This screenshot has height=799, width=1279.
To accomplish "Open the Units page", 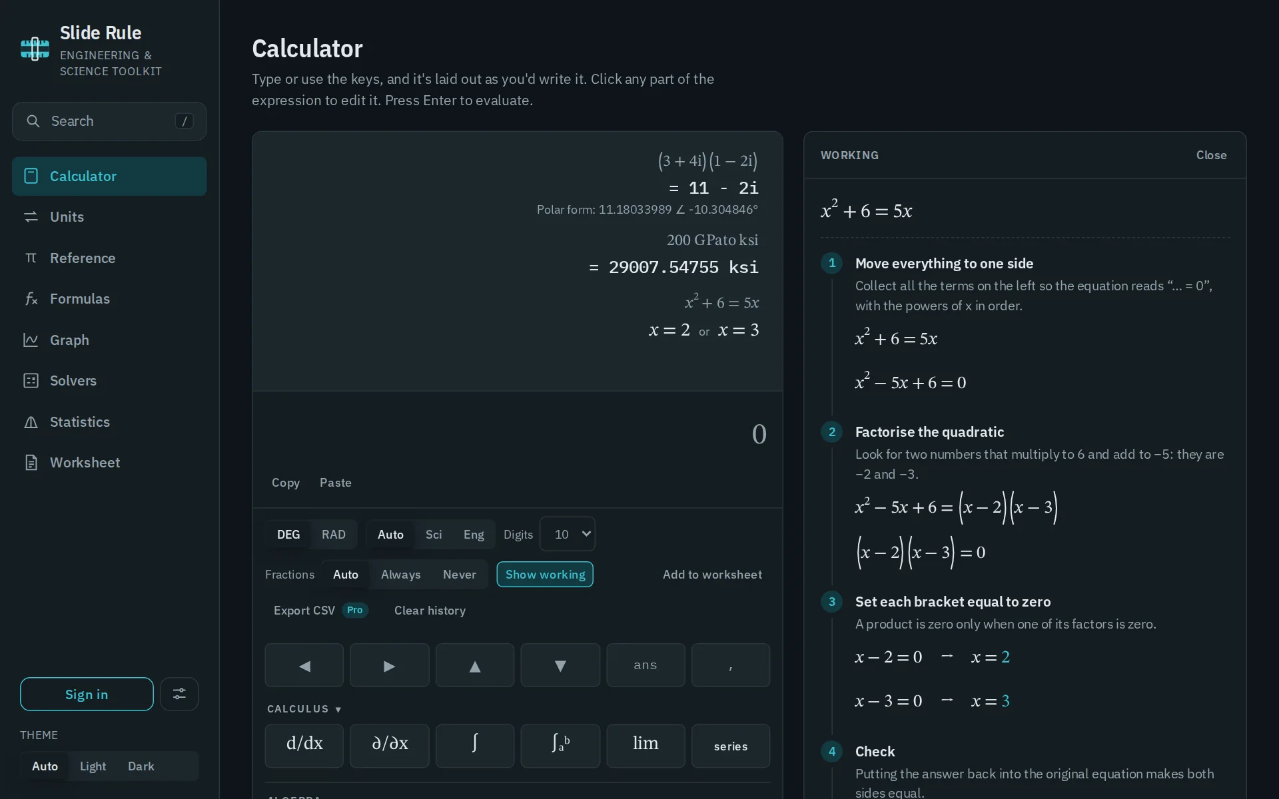I will 109,217.
